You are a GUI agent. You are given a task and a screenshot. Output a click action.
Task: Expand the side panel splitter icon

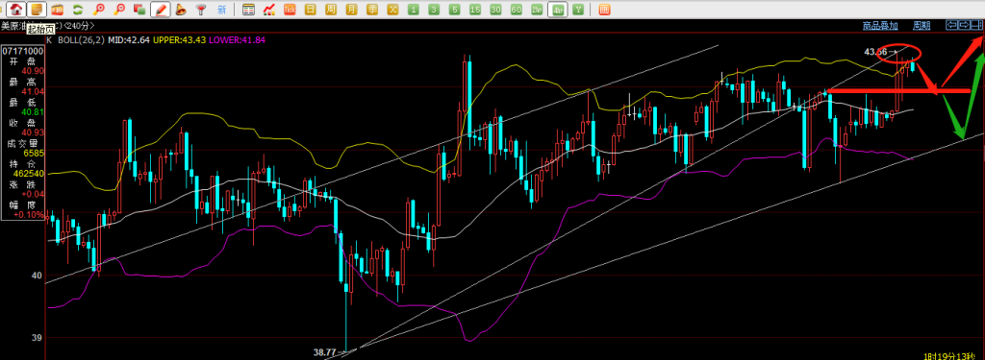tap(977, 25)
